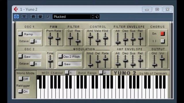
Task: Open the MIDI Channel selector
Action: click(x=70, y=73)
